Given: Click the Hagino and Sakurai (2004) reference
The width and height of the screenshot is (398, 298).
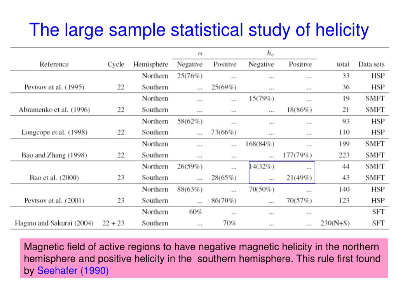Looking at the screenshot, I should point(54,223).
